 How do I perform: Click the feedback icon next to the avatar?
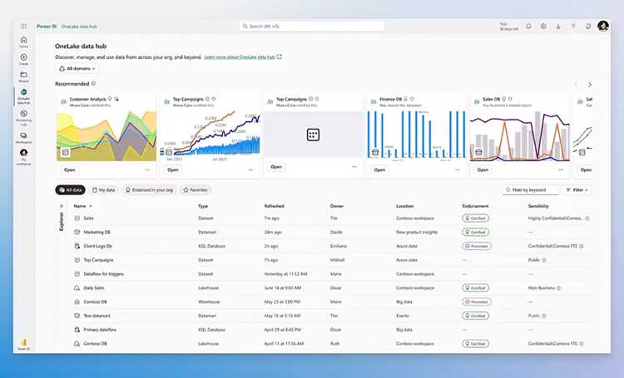[x=588, y=27]
